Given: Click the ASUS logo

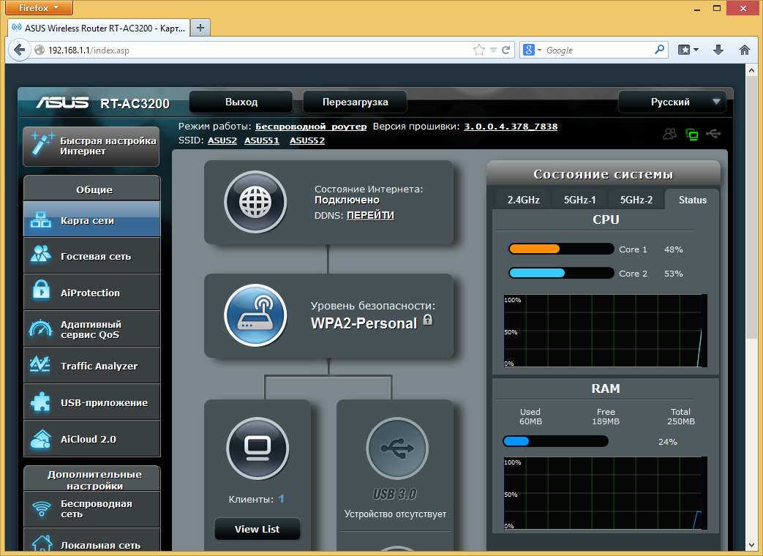Looking at the screenshot, I should (x=62, y=102).
